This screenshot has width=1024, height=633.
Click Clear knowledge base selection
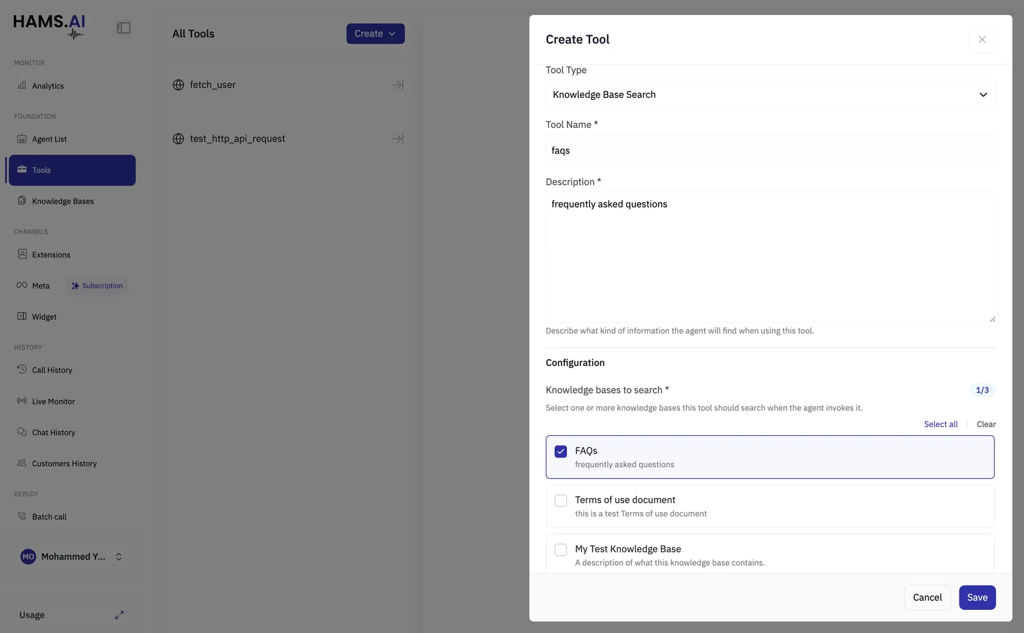(x=986, y=424)
